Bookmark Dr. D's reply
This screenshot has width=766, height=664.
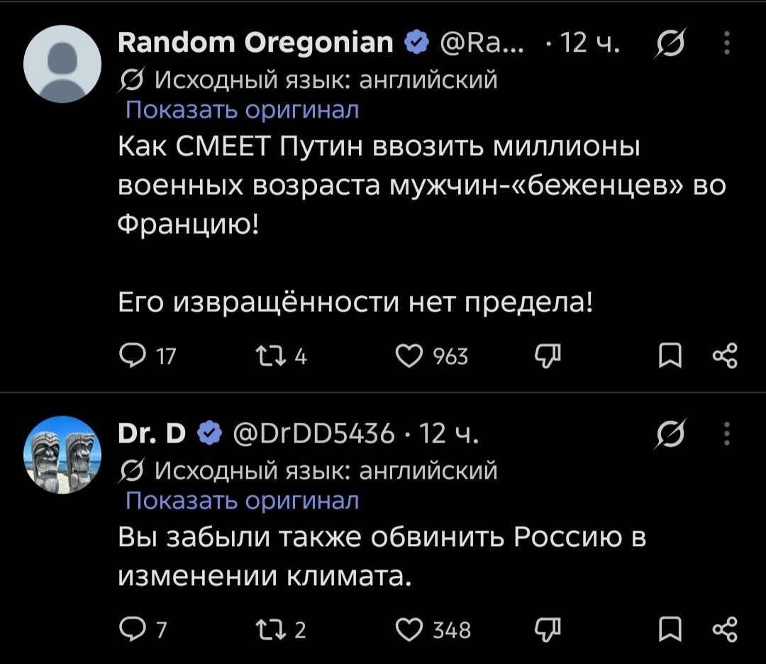[670, 629]
